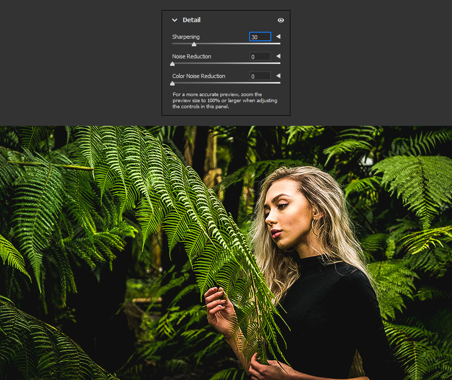
Task: Click the Sharpening slider handle
Action: [194, 44]
